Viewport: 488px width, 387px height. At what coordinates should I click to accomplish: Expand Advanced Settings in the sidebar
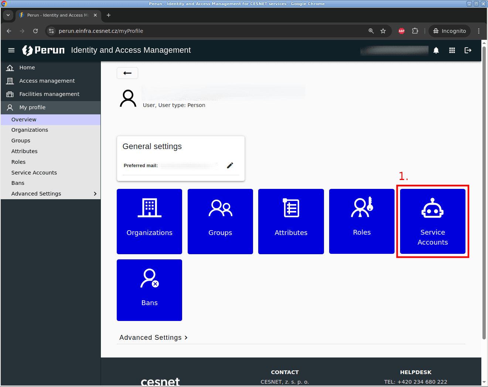51,194
